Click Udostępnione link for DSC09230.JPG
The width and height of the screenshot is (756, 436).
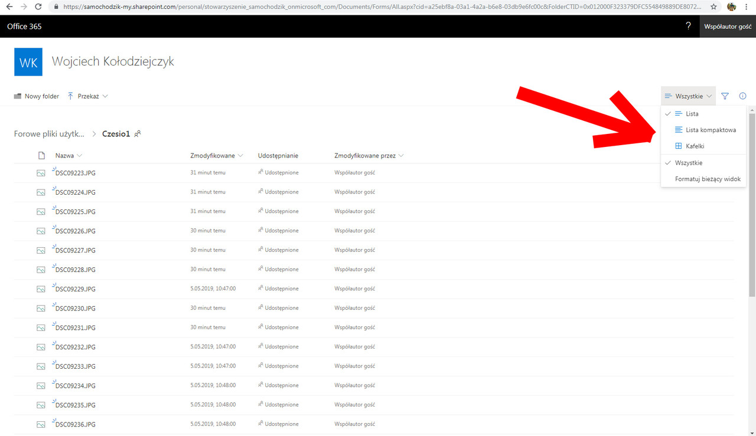tap(282, 307)
